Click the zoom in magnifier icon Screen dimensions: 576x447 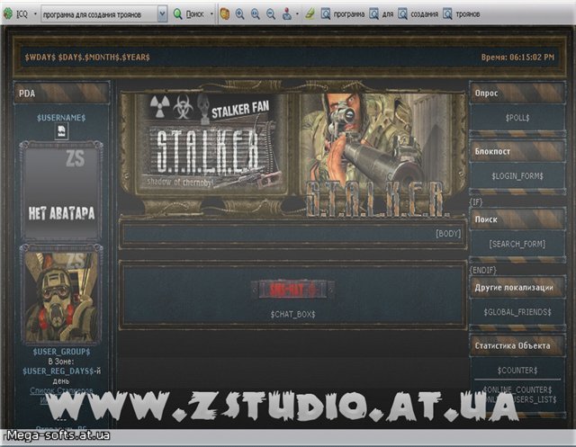[x=240, y=14]
